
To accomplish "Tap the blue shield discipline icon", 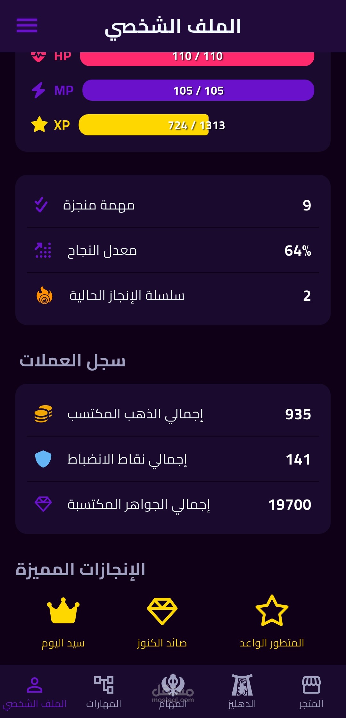I will (x=43, y=459).
